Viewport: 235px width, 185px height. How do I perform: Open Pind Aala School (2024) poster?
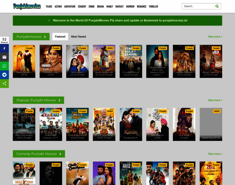point(131,61)
